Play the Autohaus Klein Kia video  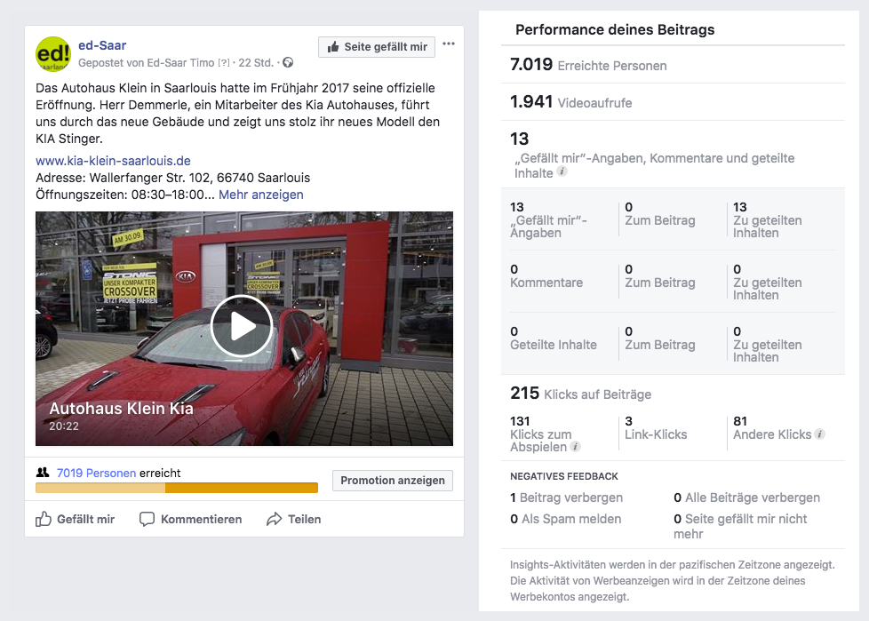tap(242, 326)
